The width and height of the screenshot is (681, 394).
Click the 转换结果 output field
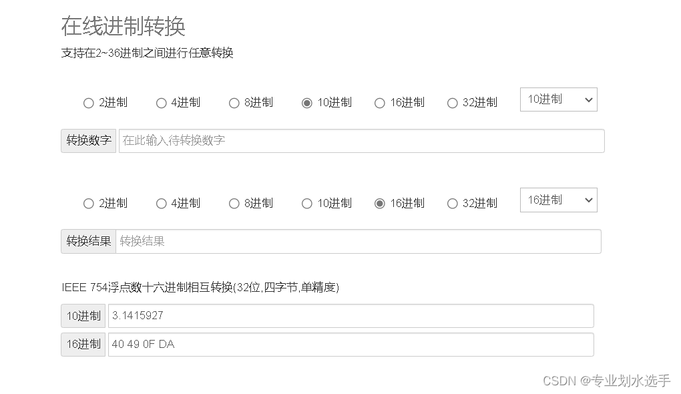359,242
